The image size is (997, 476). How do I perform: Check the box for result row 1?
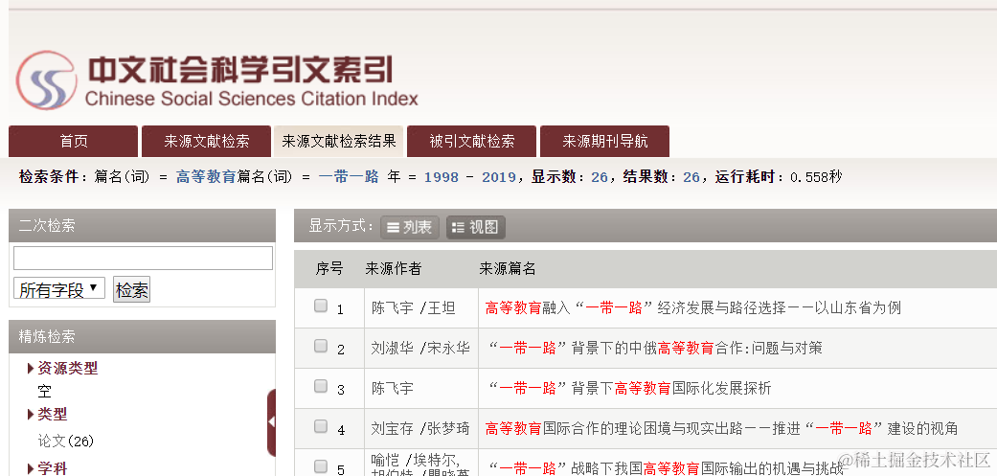321,306
